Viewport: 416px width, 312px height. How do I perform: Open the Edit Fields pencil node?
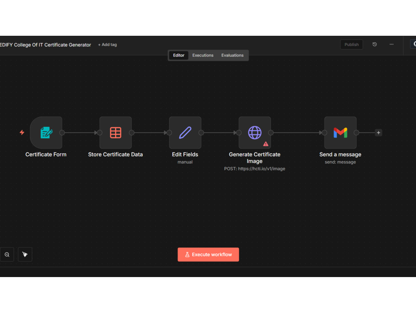[x=185, y=133]
